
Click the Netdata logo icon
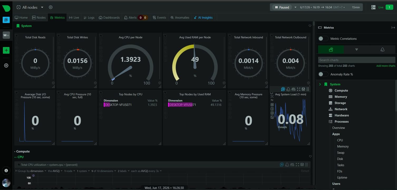[x=6, y=8]
